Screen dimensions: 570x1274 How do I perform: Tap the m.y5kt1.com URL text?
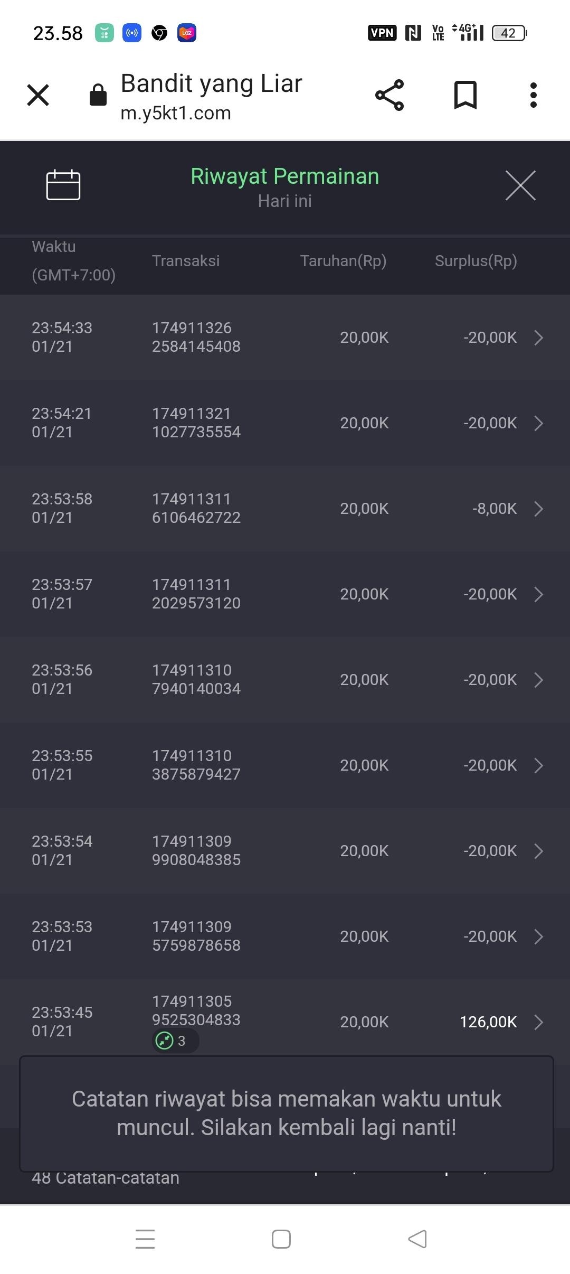click(176, 113)
